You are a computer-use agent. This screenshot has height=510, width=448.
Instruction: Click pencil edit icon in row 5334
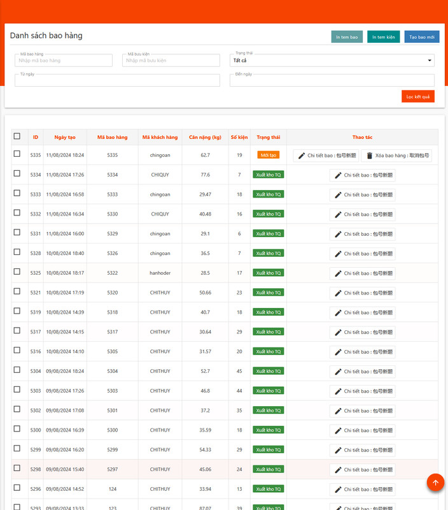click(x=338, y=175)
